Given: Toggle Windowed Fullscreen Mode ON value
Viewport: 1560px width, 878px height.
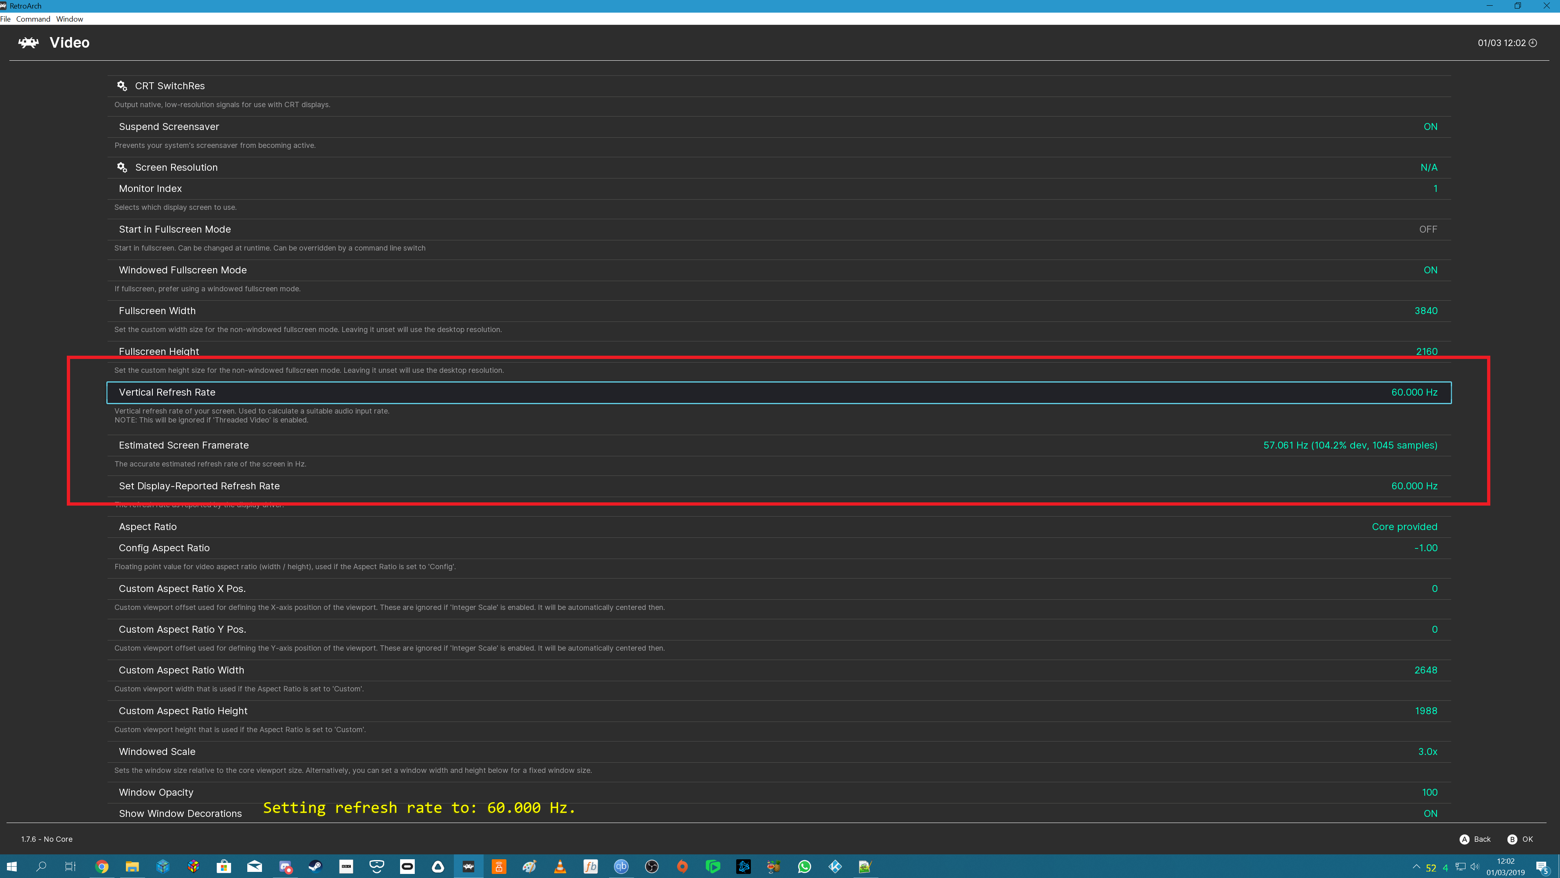Looking at the screenshot, I should (x=1430, y=270).
